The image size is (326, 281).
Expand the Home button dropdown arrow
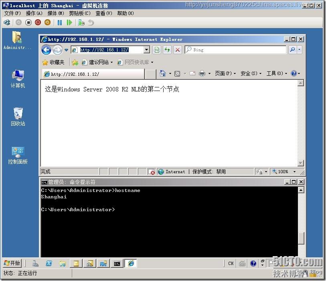pyautogui.click(x=170, y=73)
